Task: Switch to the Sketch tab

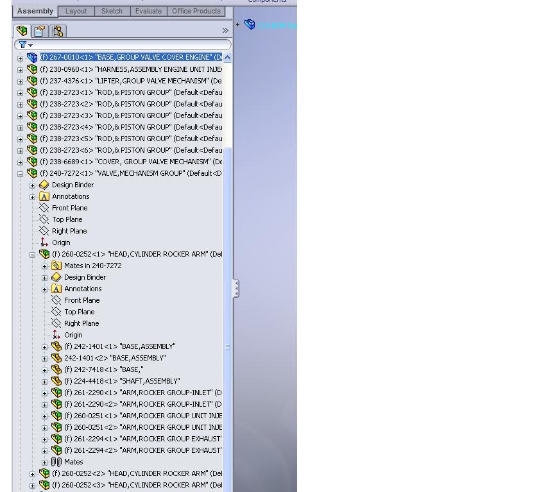Action: [x=112, y=11]
